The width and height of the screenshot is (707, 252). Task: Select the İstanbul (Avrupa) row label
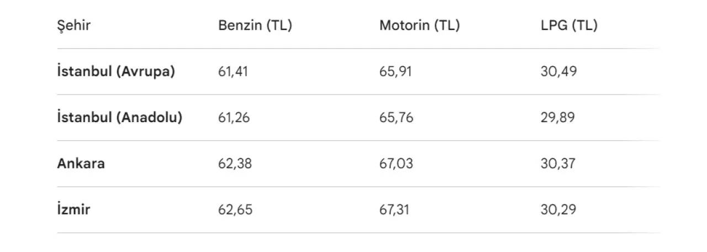(116, 72)
